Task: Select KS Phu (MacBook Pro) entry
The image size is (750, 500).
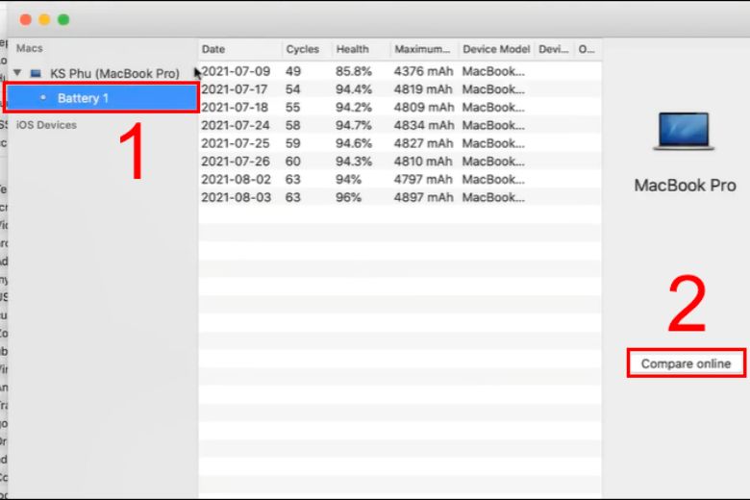Action: (x=114, y=73)
